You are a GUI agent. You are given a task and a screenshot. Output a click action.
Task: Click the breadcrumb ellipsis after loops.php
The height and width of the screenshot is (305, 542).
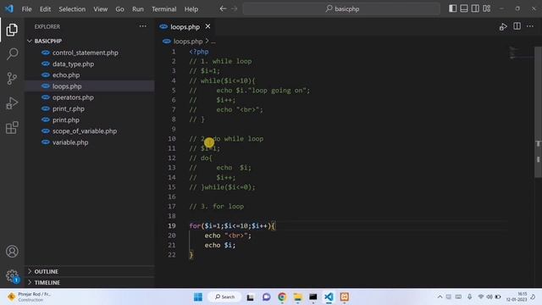(x=213, y=42)
